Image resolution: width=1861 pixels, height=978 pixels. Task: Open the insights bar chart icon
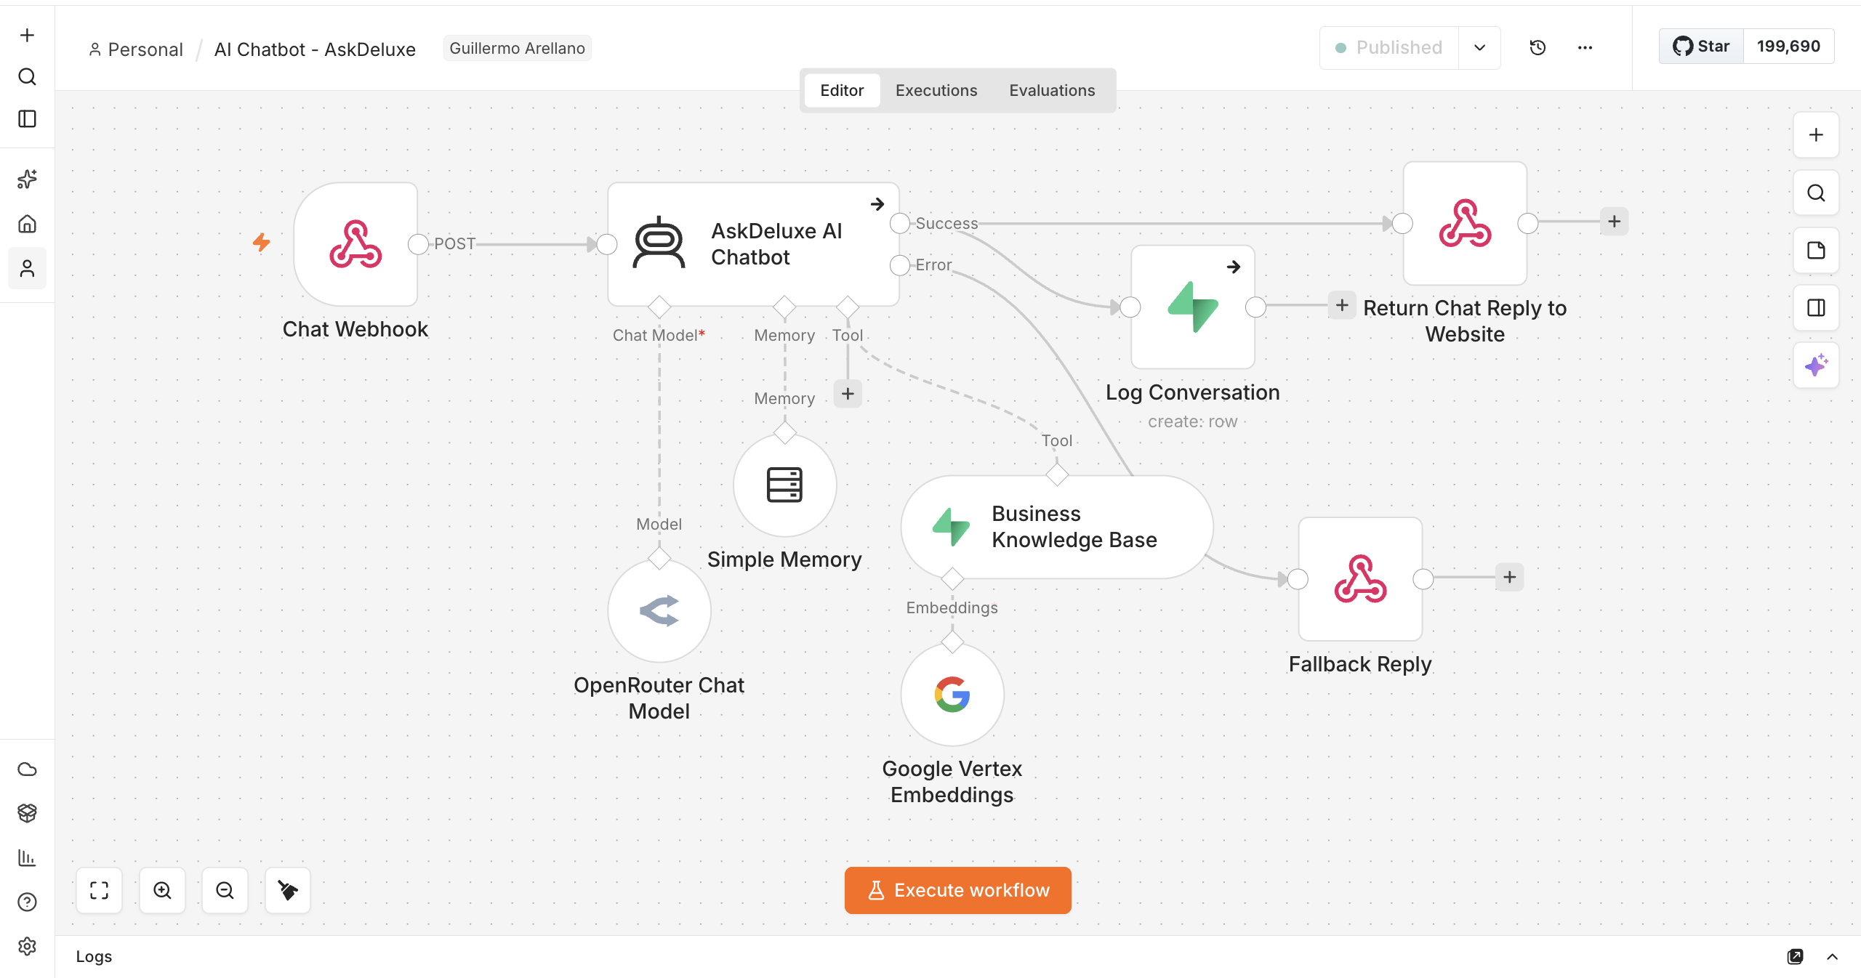[x=27, y=858]
